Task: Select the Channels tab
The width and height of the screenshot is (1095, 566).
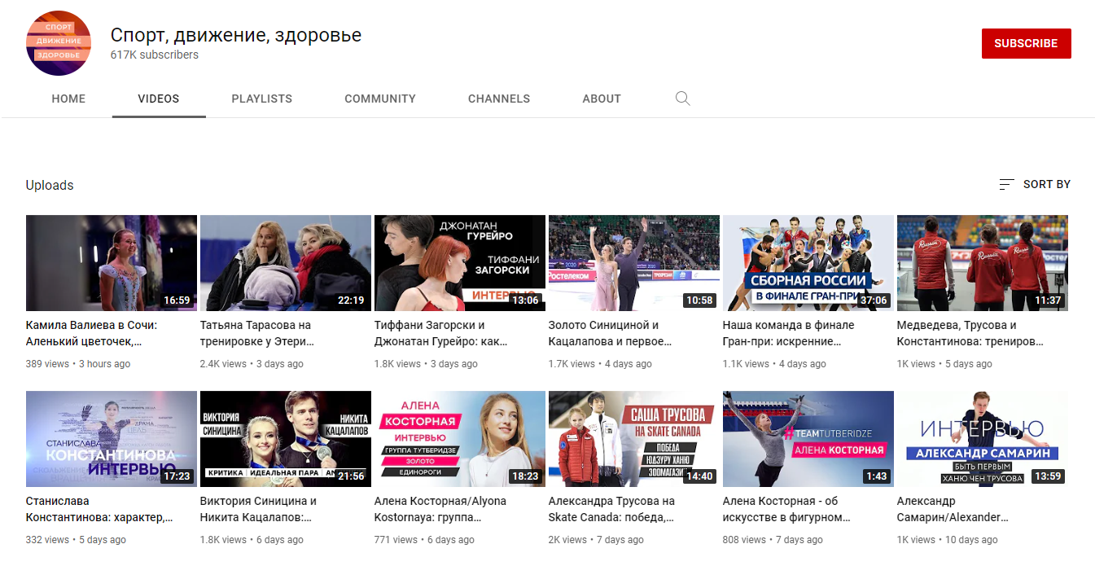Action: [498, 99]
